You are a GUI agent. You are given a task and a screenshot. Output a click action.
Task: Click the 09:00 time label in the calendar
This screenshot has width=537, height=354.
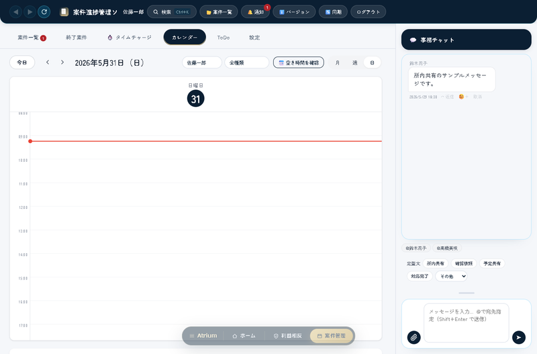click(x=23, y=137)
